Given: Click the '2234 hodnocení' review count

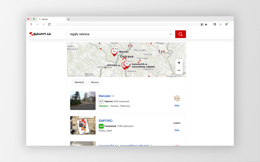Looking at the screenshot, I should pos(121,102).
